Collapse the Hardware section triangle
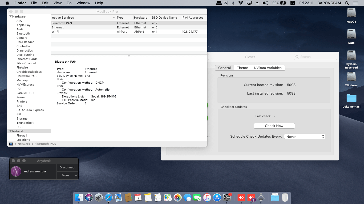The image size is (364, 204). pyautogui.click(x=10, y=16)
